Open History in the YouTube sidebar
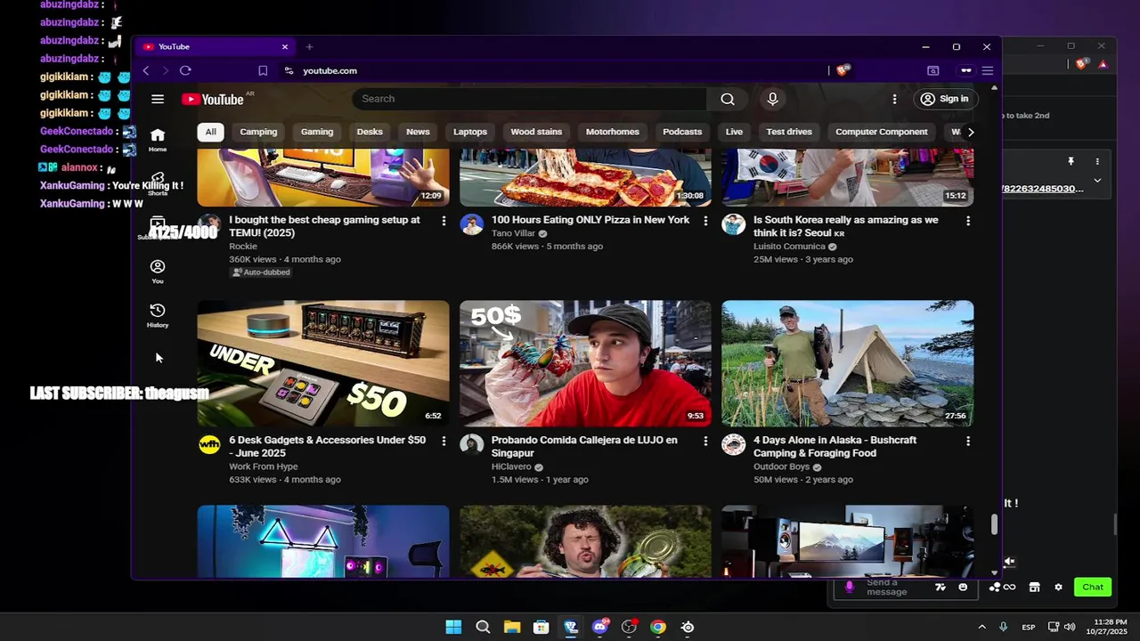Image resolution: width=1140 pixels, height=641 pixels. tap(158, 315)
